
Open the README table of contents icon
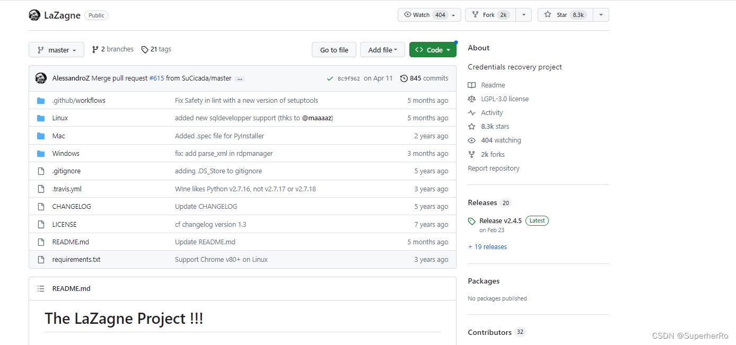[41, 289]
